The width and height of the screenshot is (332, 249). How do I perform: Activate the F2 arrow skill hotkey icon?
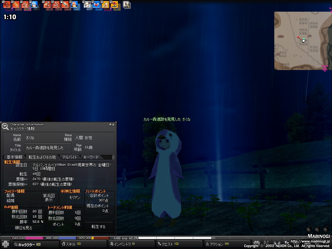[16, 5]
